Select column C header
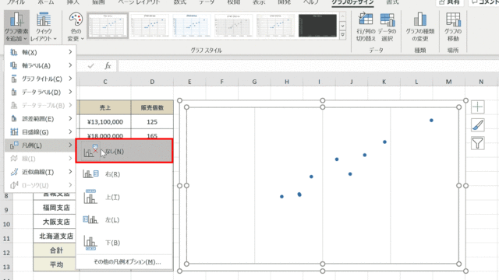Viewport: 499px width, 280px height. tap(105, 82)
